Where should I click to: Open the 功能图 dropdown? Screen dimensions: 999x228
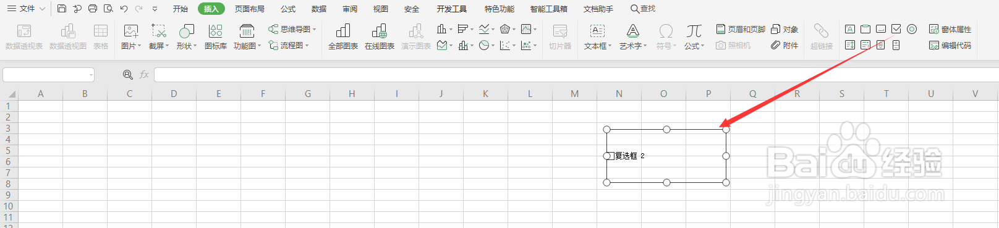(247, 37)
